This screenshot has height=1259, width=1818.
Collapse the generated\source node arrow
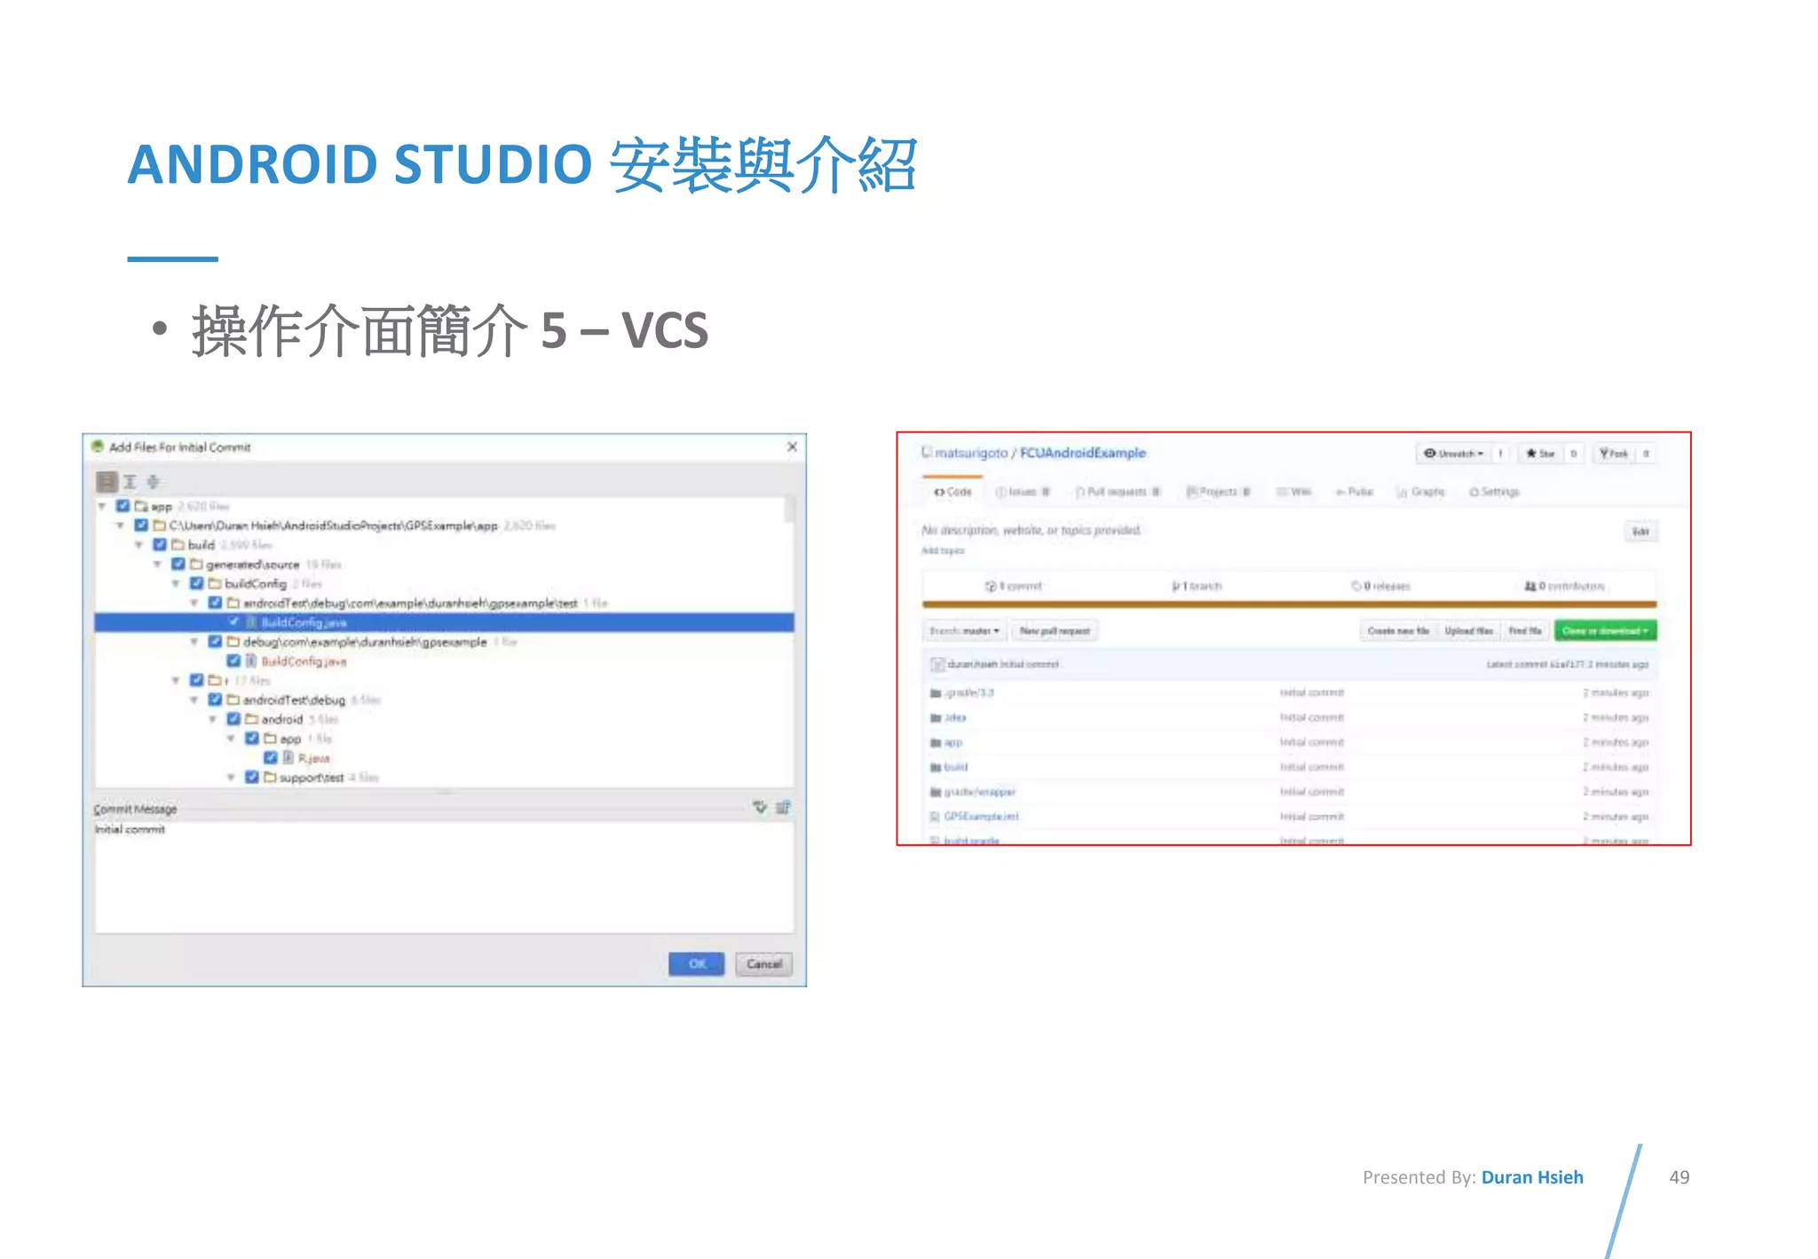point(158,565)
